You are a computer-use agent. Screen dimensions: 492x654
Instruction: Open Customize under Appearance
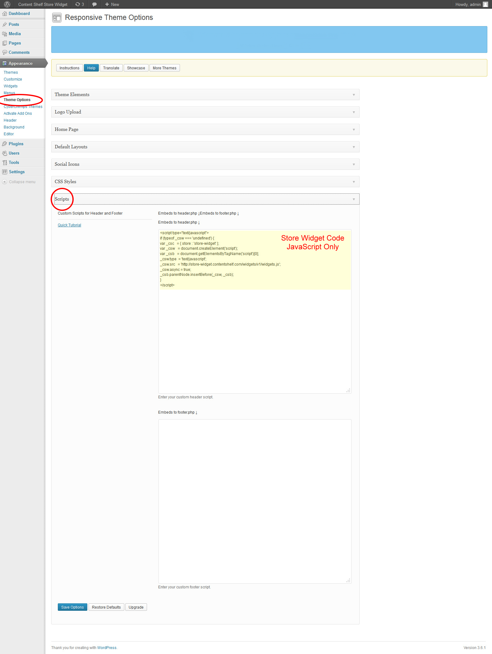13,79
